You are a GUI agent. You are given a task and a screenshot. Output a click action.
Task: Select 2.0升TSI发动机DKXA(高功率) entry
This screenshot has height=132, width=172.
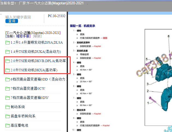tap(34, 70)
